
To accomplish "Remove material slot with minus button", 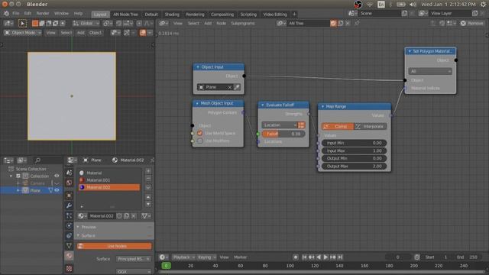I will 148,179.
